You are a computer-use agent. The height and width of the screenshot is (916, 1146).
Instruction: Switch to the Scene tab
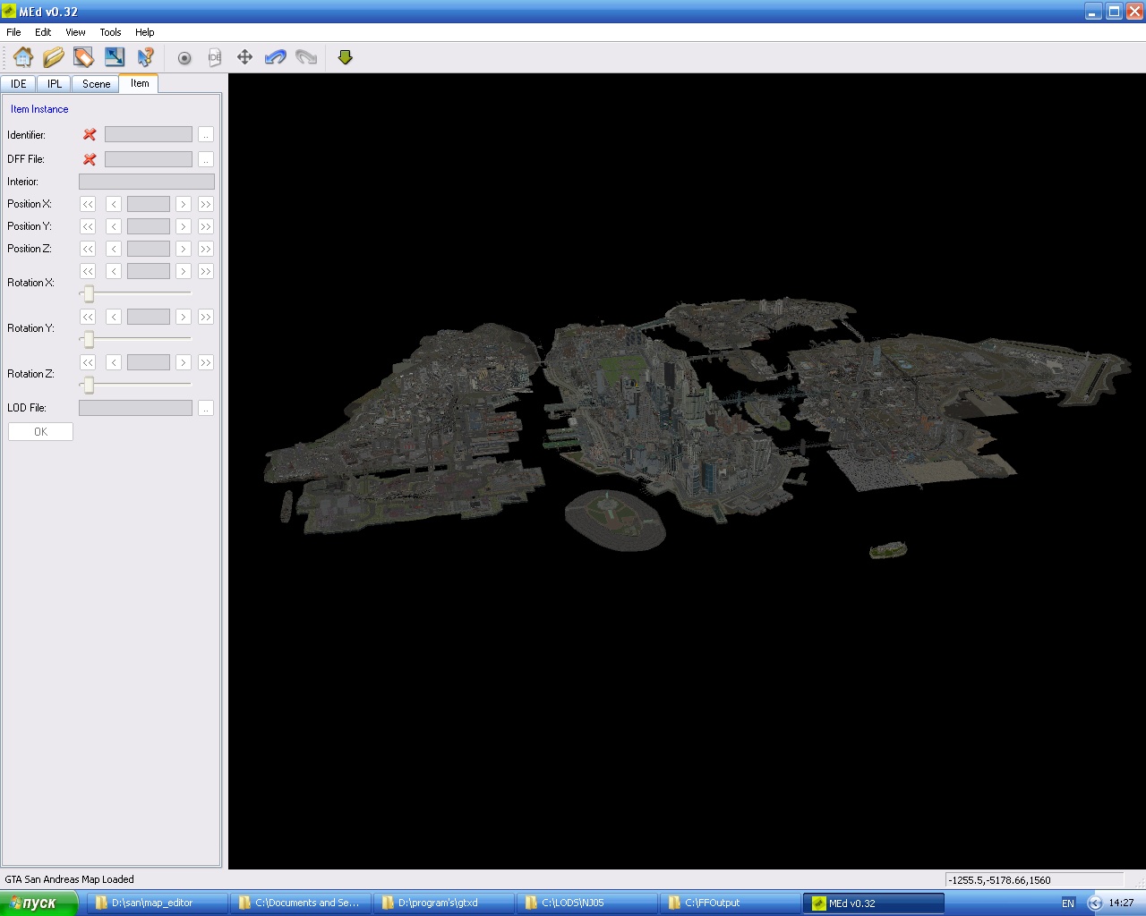(x=96, y=84)
